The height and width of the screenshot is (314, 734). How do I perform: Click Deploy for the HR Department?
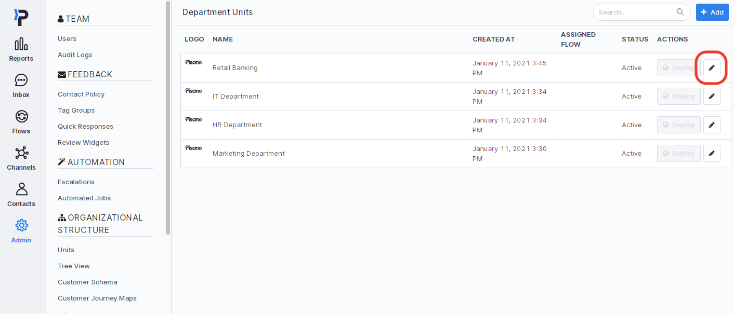pyautogui.click(x=678, y=125)
